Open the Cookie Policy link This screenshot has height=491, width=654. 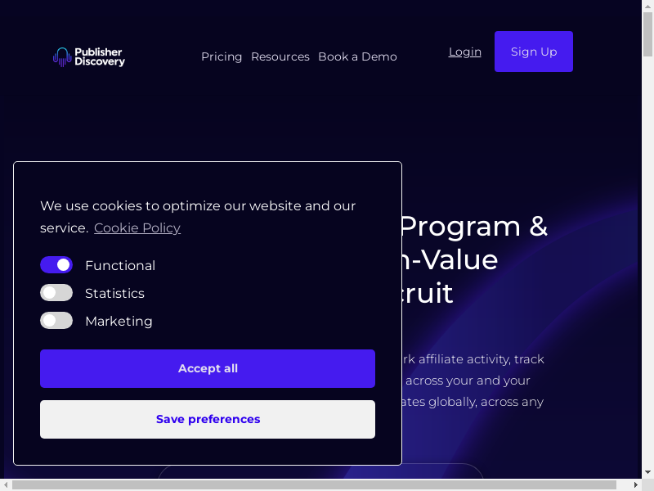click(137, 227)
